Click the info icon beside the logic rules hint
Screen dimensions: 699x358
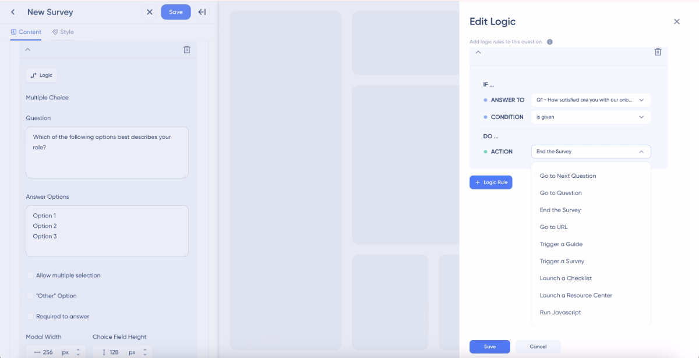tap(550, 42)
